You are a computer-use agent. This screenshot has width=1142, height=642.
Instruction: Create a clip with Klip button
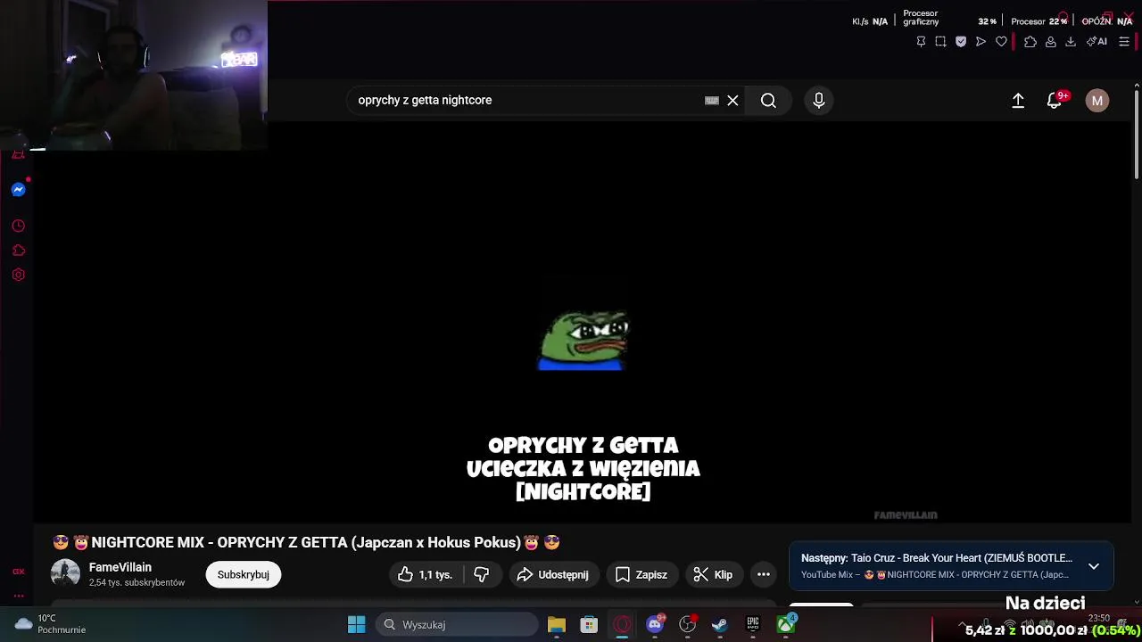(714, 574)
